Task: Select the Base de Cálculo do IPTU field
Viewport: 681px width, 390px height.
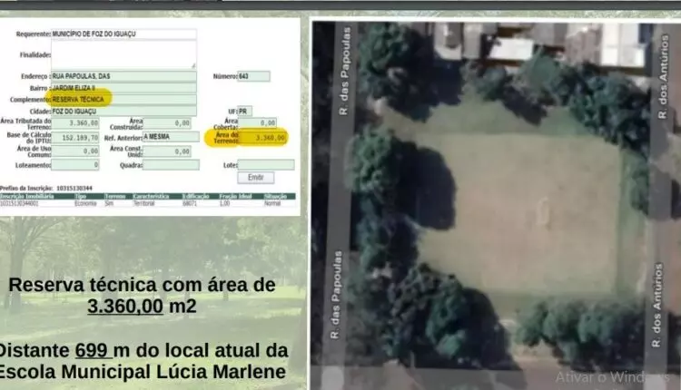Action: pos(76,137)
